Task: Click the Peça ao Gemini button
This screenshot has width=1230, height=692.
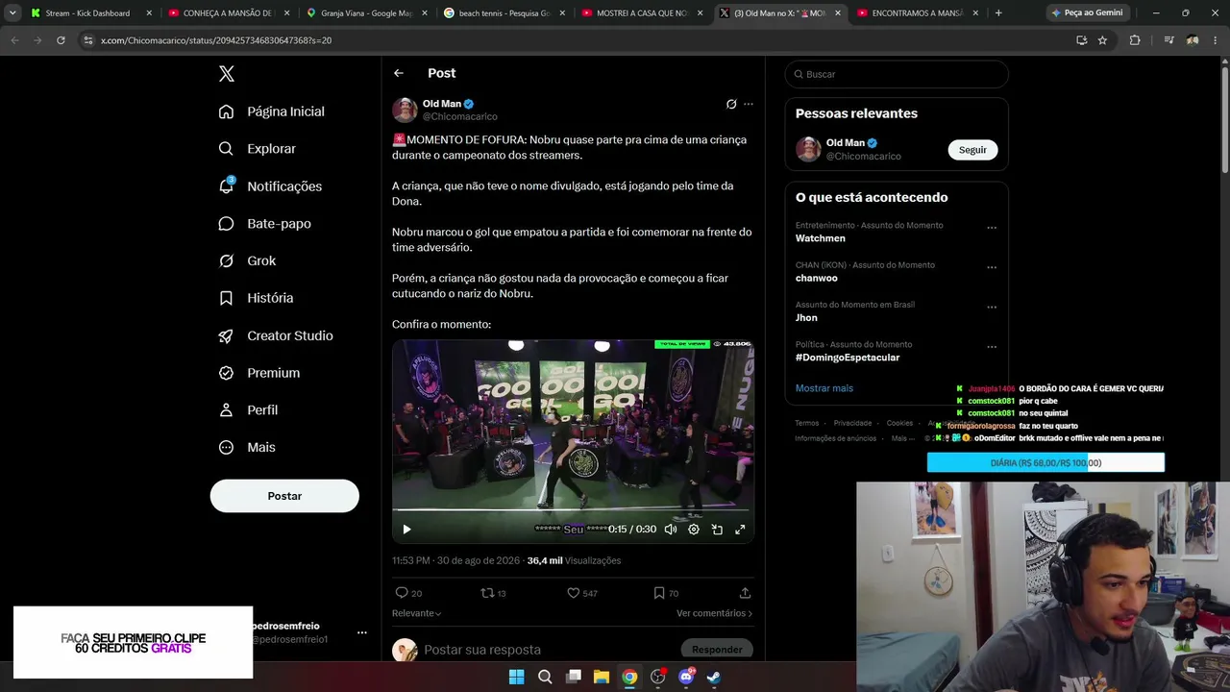Action: point(1088,13)
